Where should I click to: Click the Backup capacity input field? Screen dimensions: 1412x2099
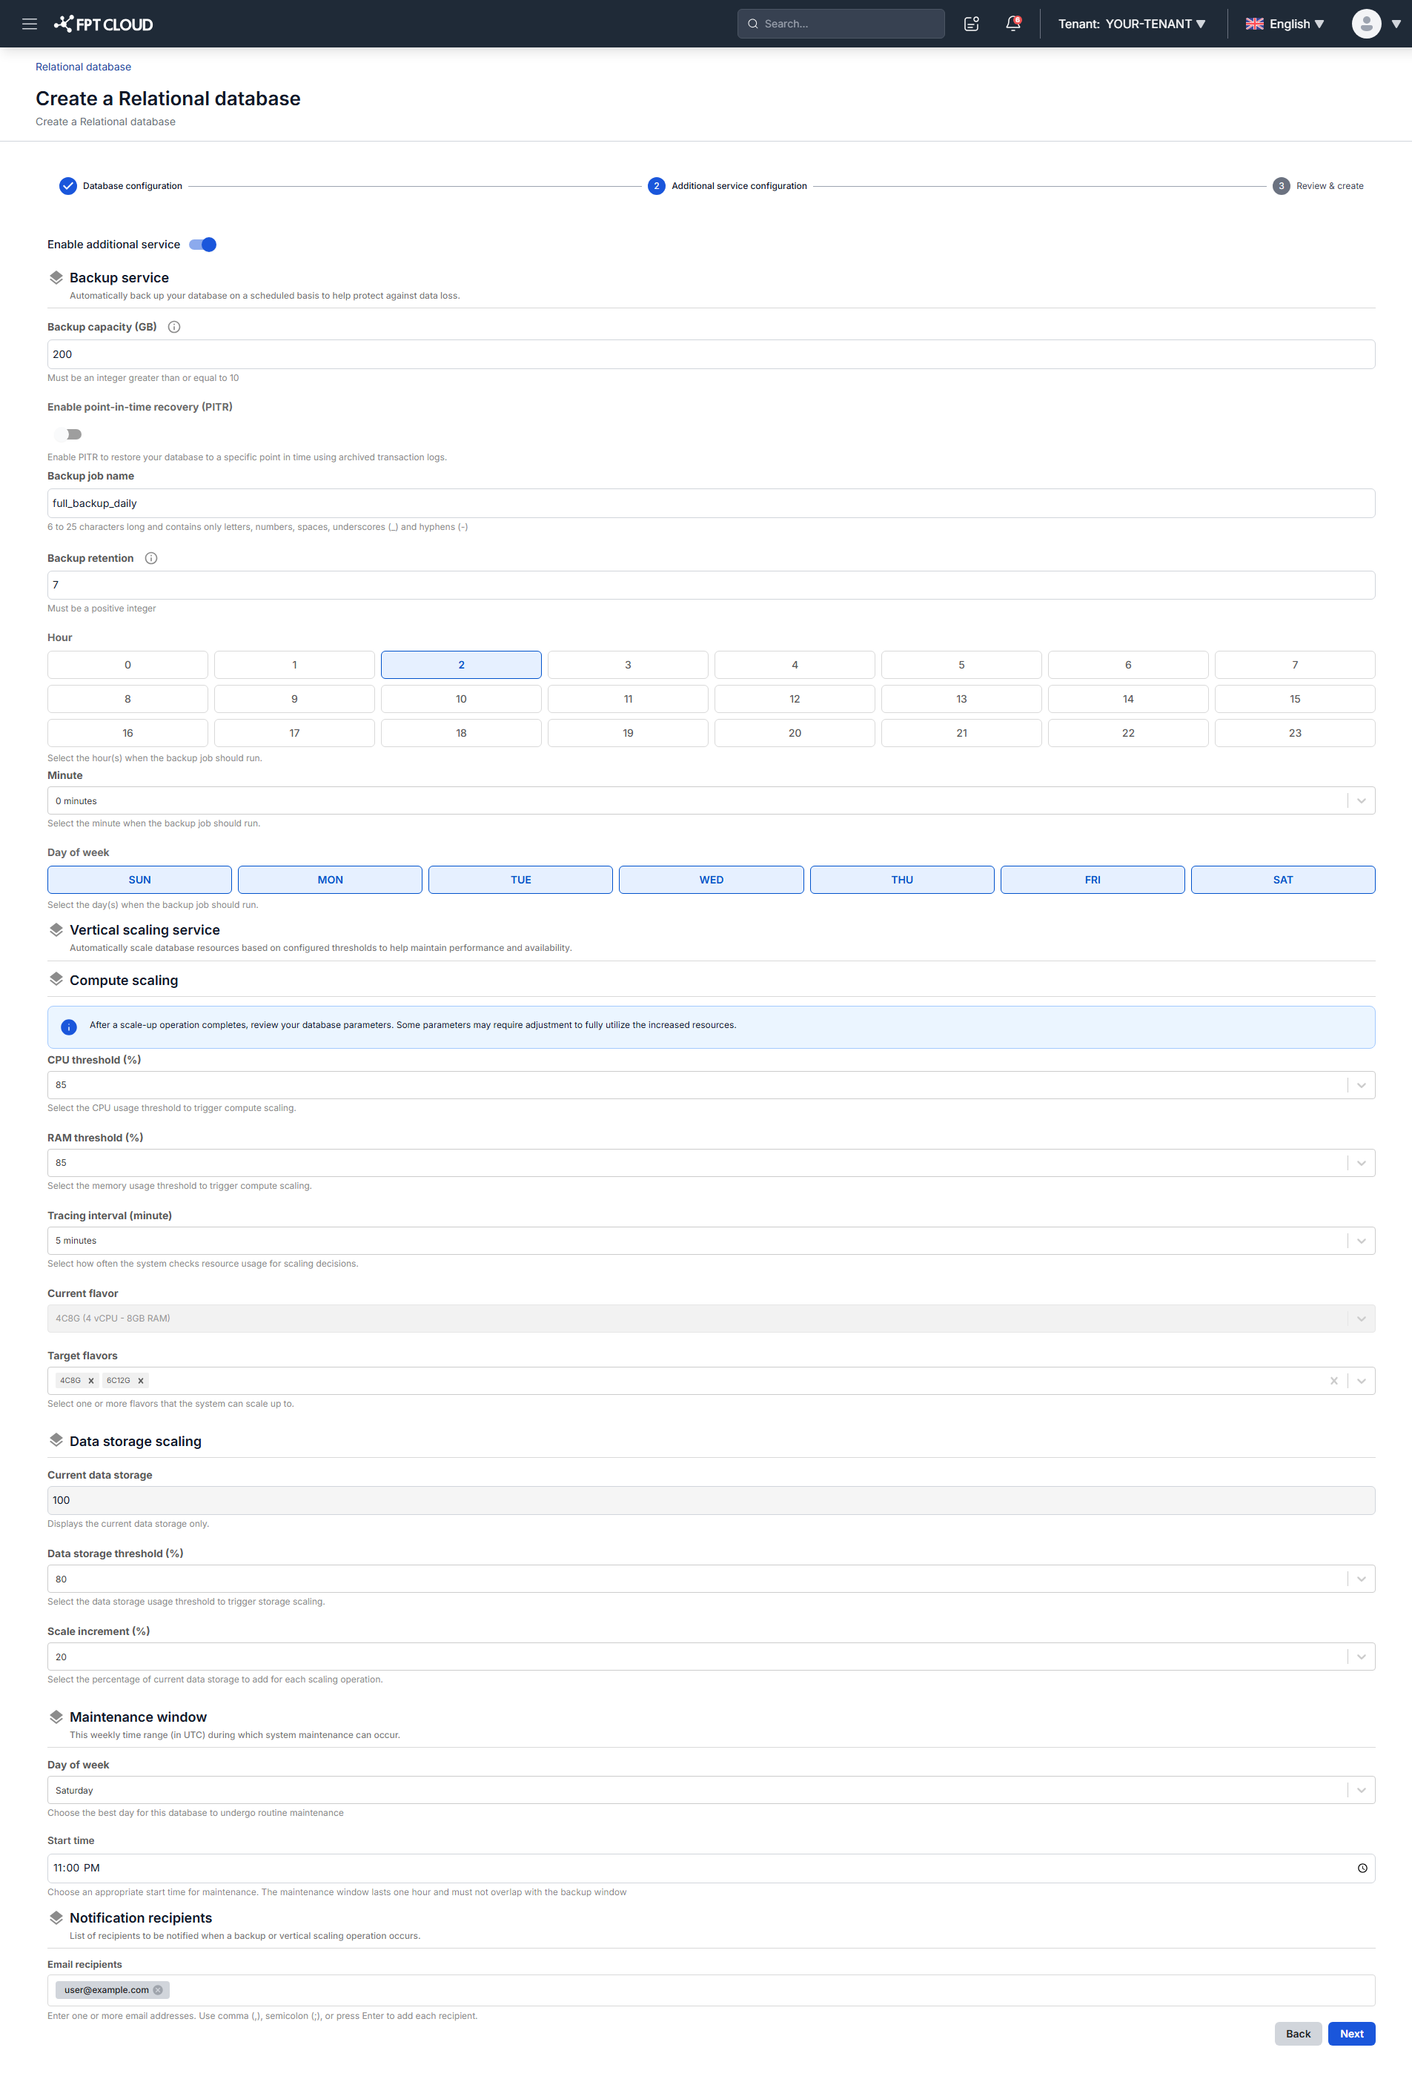[712, 354]
